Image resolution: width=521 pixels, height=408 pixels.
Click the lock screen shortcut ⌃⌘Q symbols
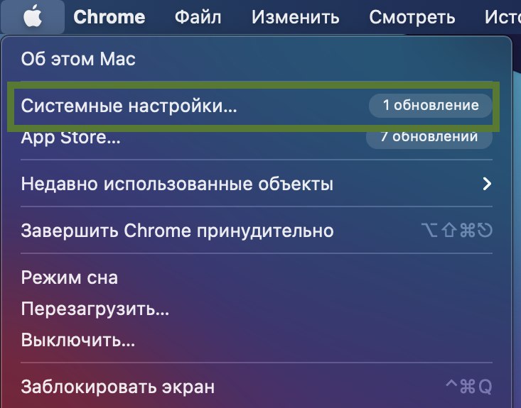[469, 387]
